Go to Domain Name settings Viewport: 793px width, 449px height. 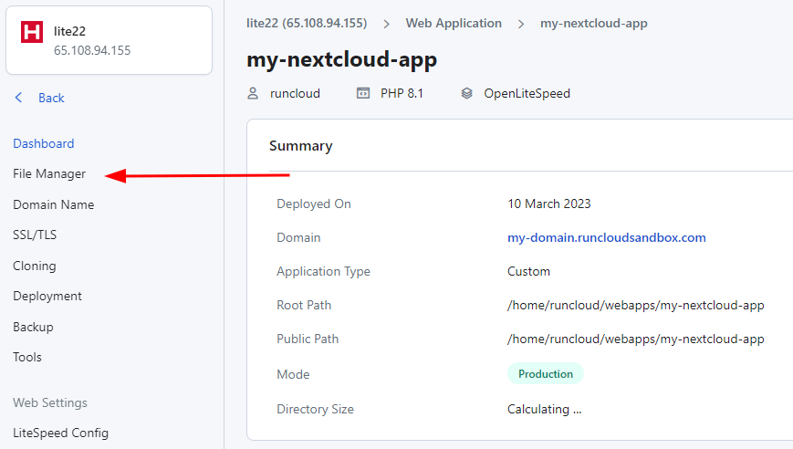click(53, 204)
